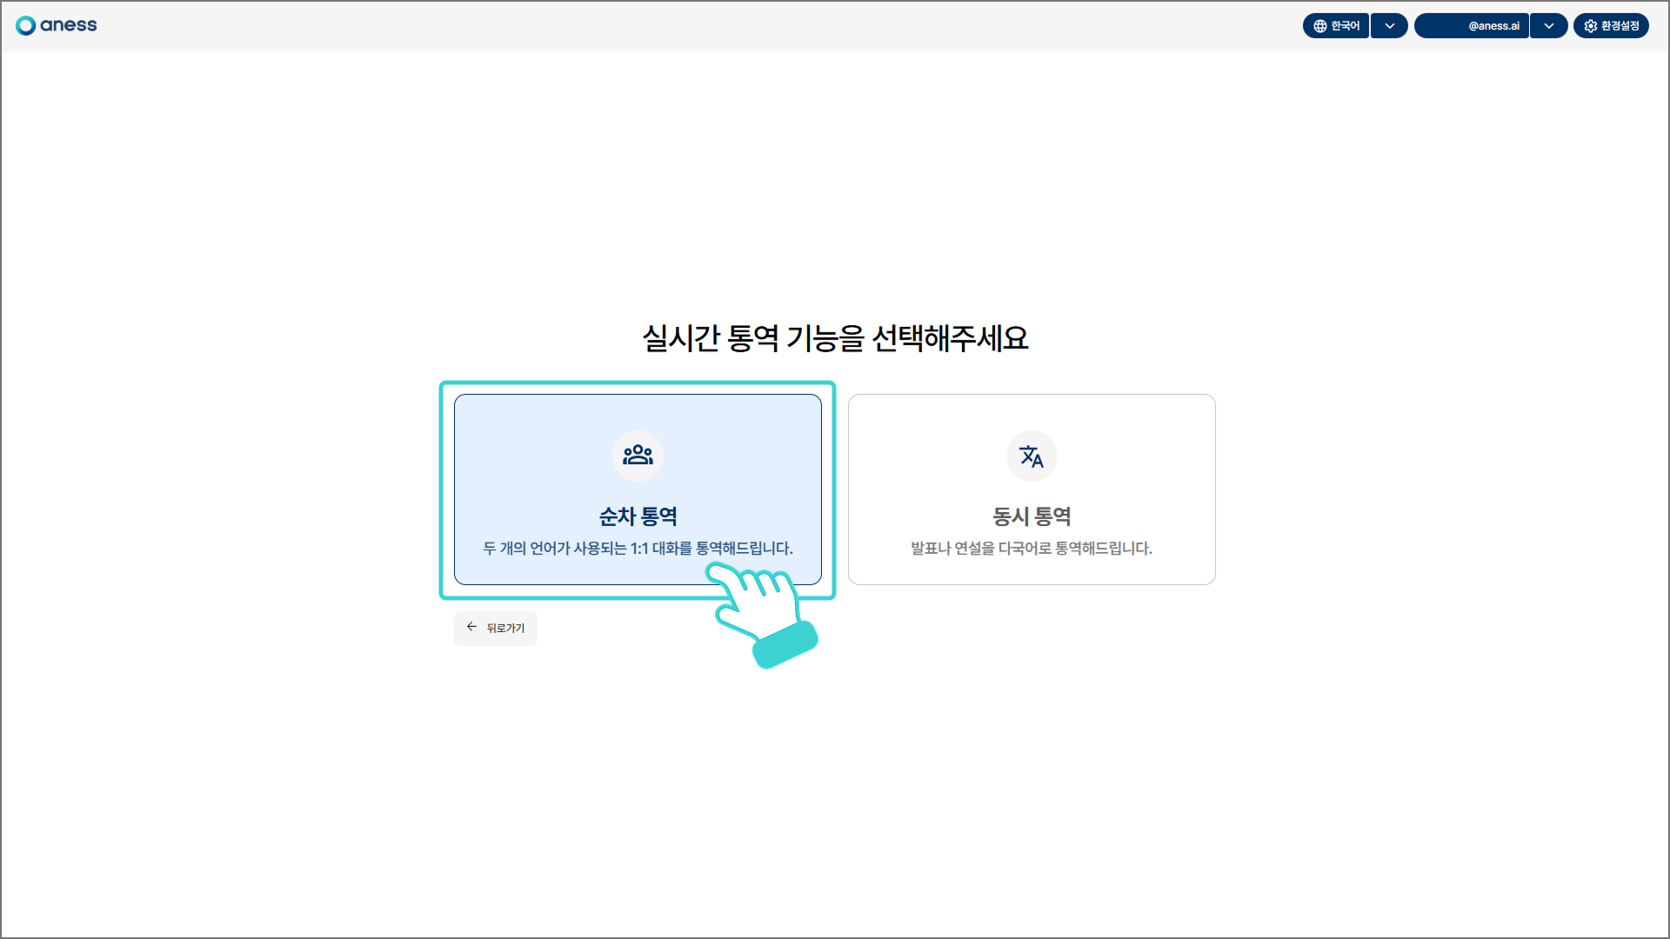The height and width of the screenshot is (939, 1670).
Task: Expand the language chevron dropdown
Action: 1389,26
